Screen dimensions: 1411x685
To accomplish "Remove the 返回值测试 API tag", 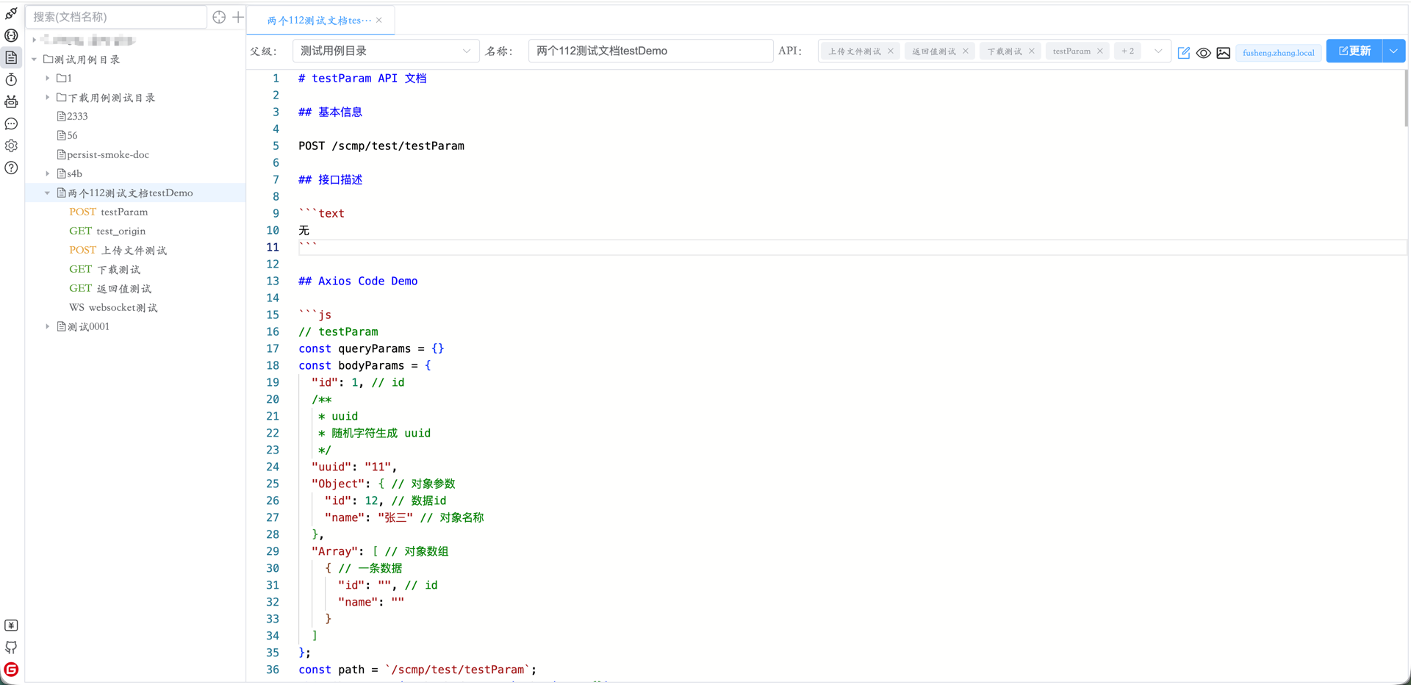I will pyautogui.click(x=966, y=51).
